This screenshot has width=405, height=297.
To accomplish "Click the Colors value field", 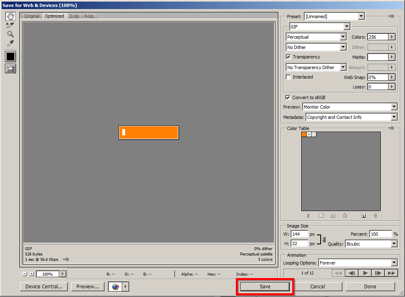I will click(378, 37).
